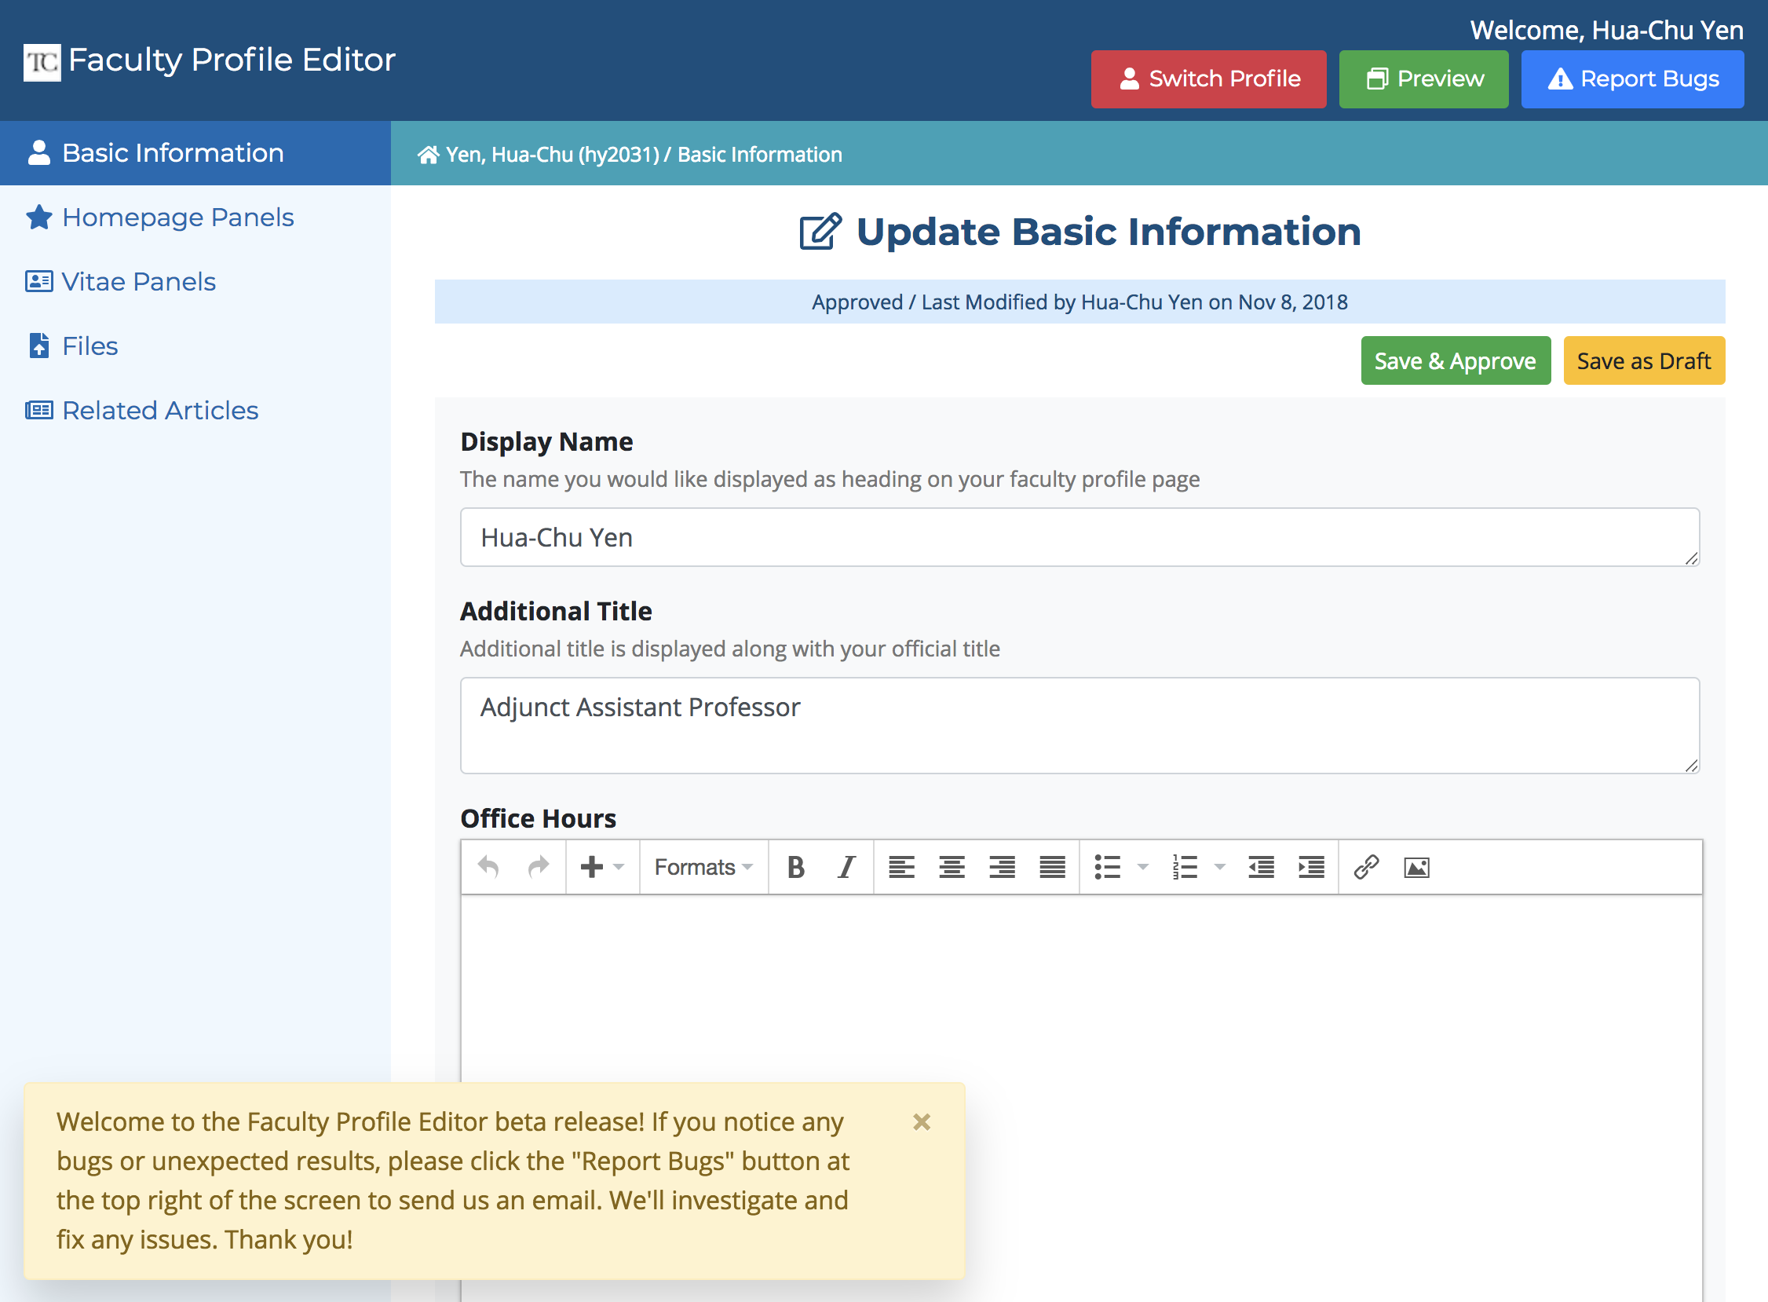Expand the bulleted list options dropdown
Image resolution: width=1768 pixels, height=1302 pixels.
point(1142,867)
